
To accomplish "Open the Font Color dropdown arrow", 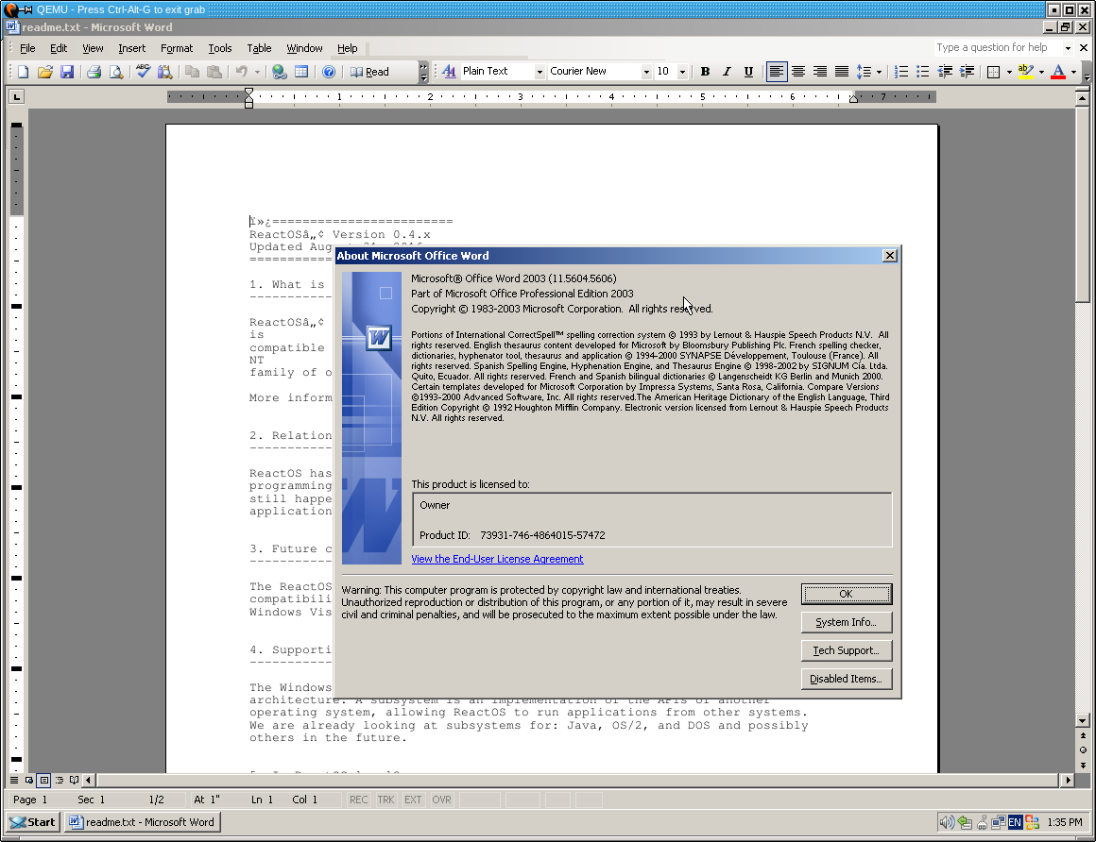I will [x=1073, y=72].
